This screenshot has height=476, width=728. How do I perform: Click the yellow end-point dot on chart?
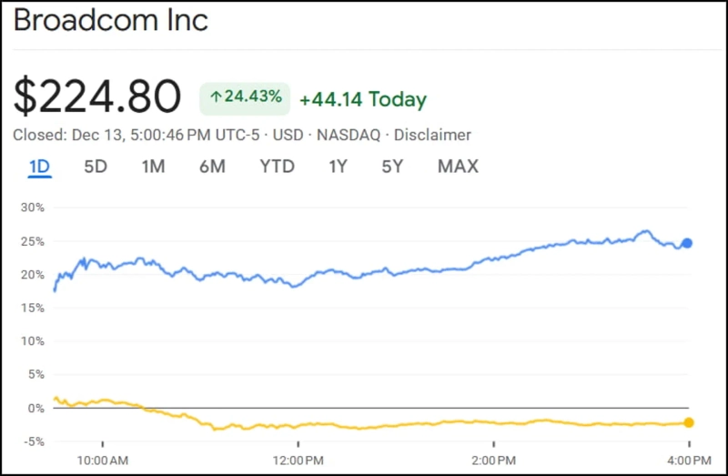(x=689, y=422)
